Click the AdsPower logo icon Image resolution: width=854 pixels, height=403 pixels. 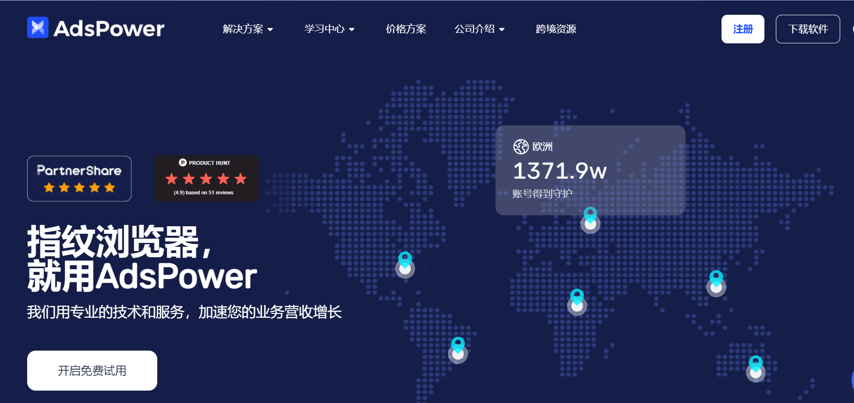click(38, 28)
